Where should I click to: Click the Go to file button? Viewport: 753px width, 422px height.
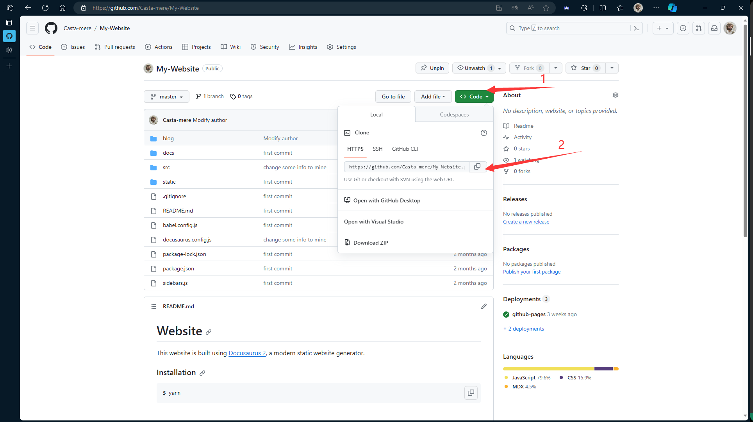coord(393,97)
